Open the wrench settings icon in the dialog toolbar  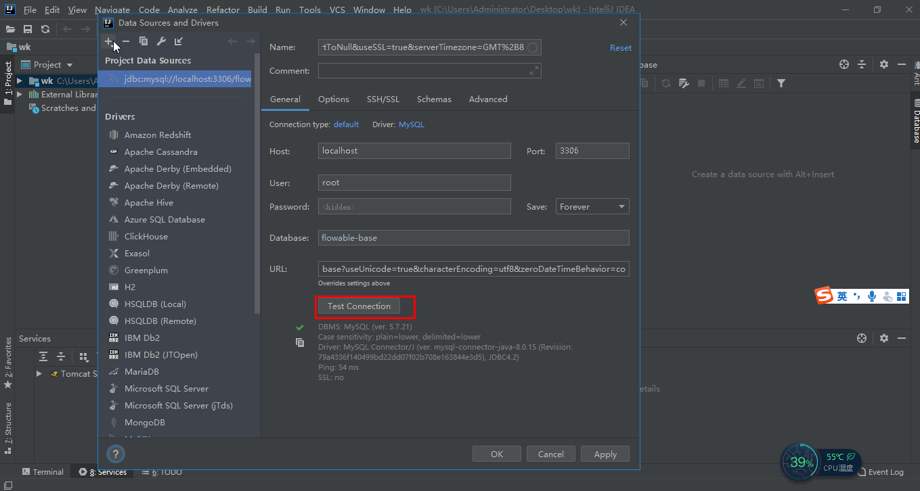point(161,41)
